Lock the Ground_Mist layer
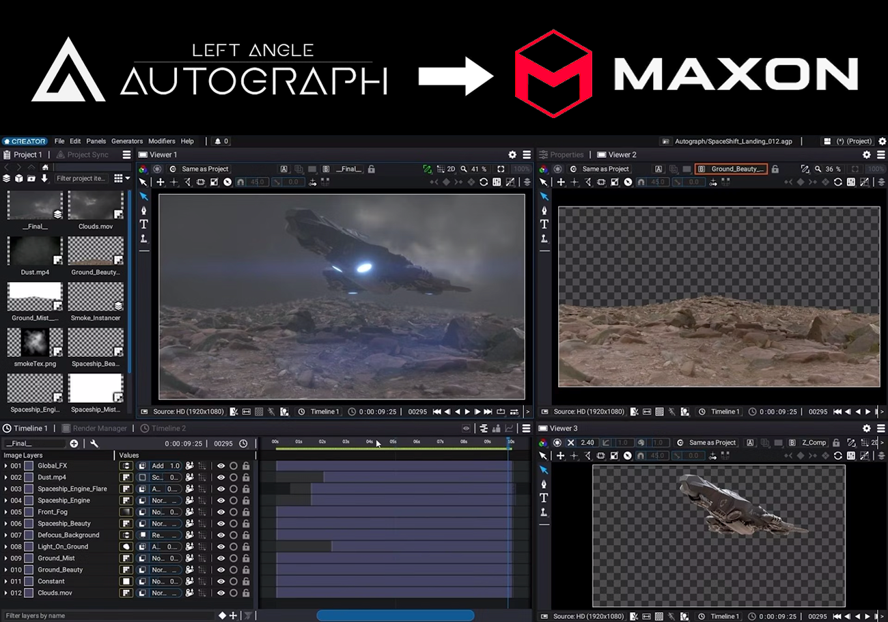888x622 pixels. click(x=246, y=559)
